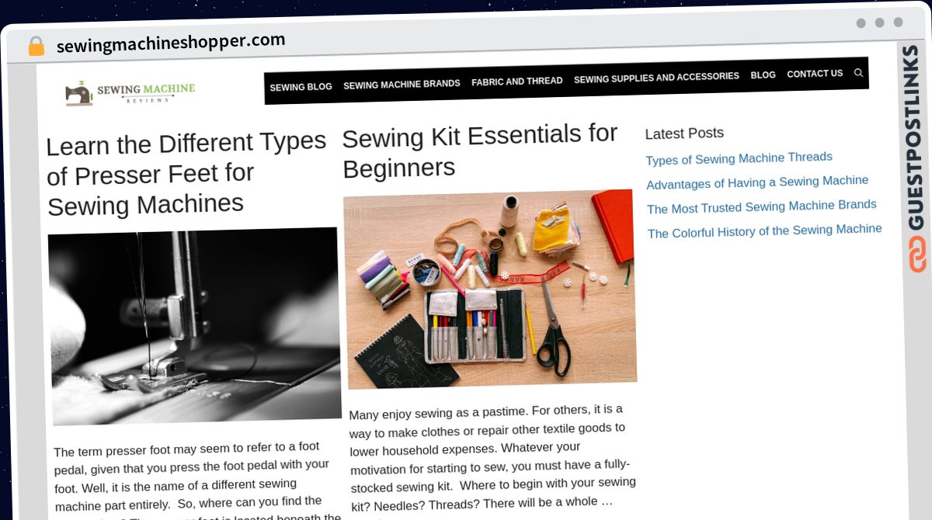This screenshot has height=520, width=932.
Task: Click the black-and-white presser foot photo
Action: pyautogui.click(x=195, y=325)
